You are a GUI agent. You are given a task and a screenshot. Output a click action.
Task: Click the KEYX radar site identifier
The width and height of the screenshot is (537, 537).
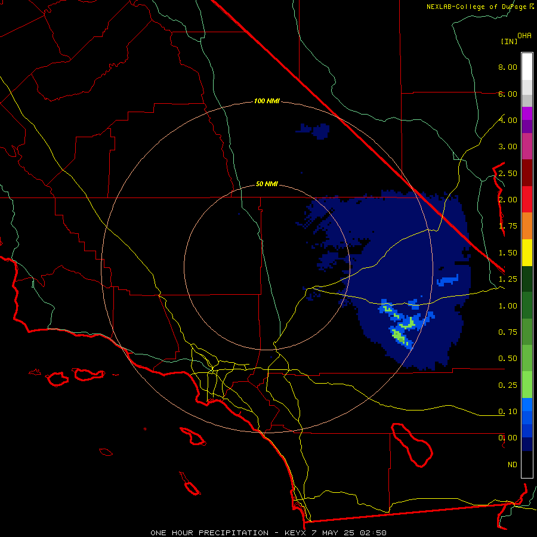click(295, 533)
